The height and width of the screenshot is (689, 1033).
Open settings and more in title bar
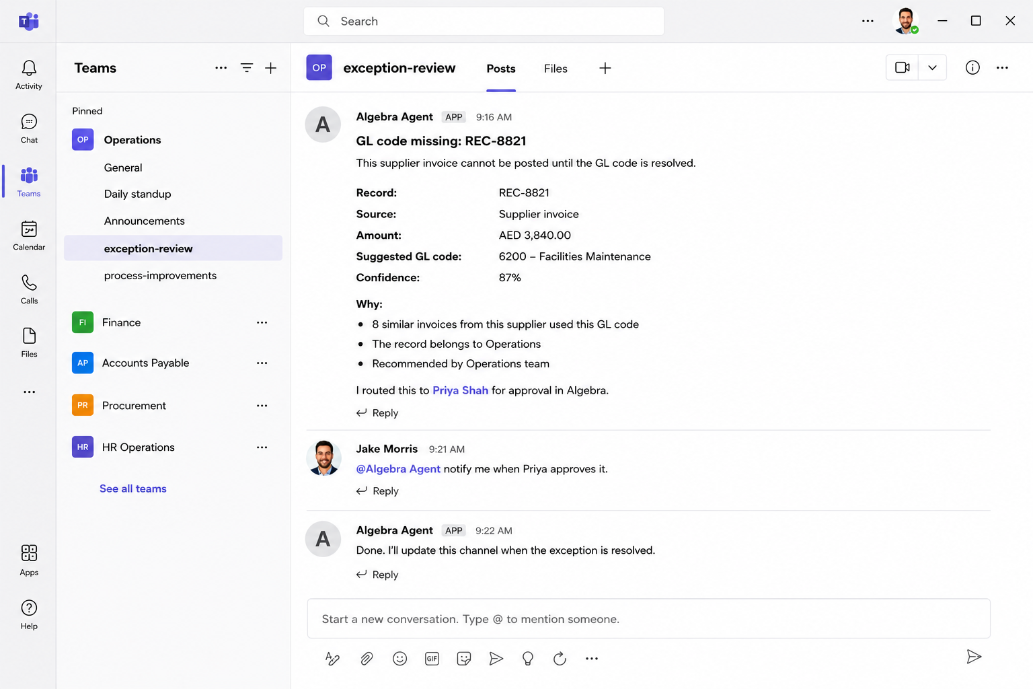(868, 21)
